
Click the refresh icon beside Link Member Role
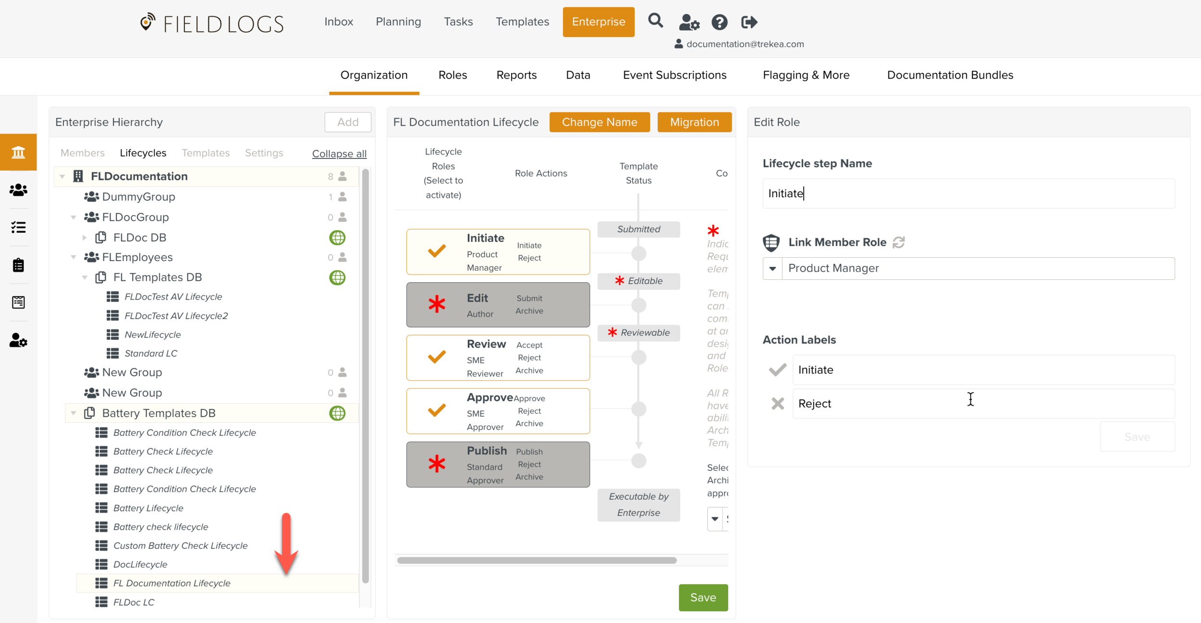click(899, 242)
